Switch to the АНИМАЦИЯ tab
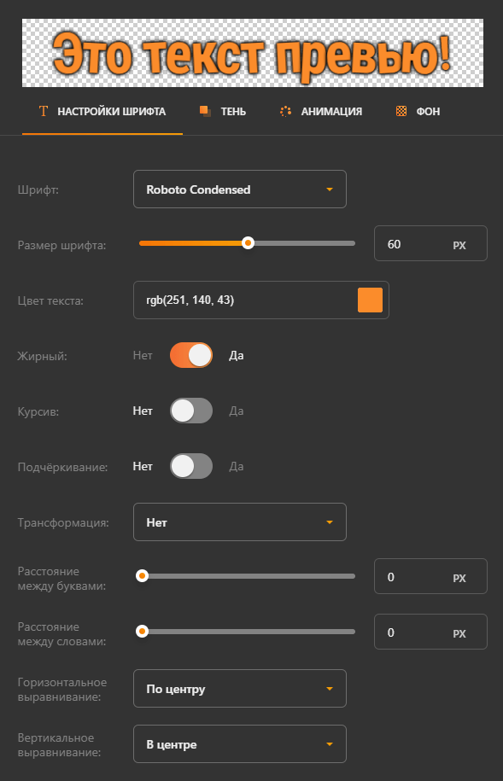This screenshot has width=503, height=781. click(x=321, y=112)
